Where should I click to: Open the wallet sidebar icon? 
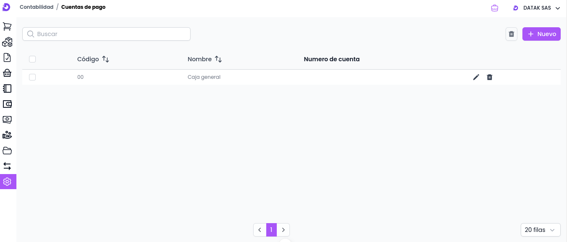(x=7, y=104)
